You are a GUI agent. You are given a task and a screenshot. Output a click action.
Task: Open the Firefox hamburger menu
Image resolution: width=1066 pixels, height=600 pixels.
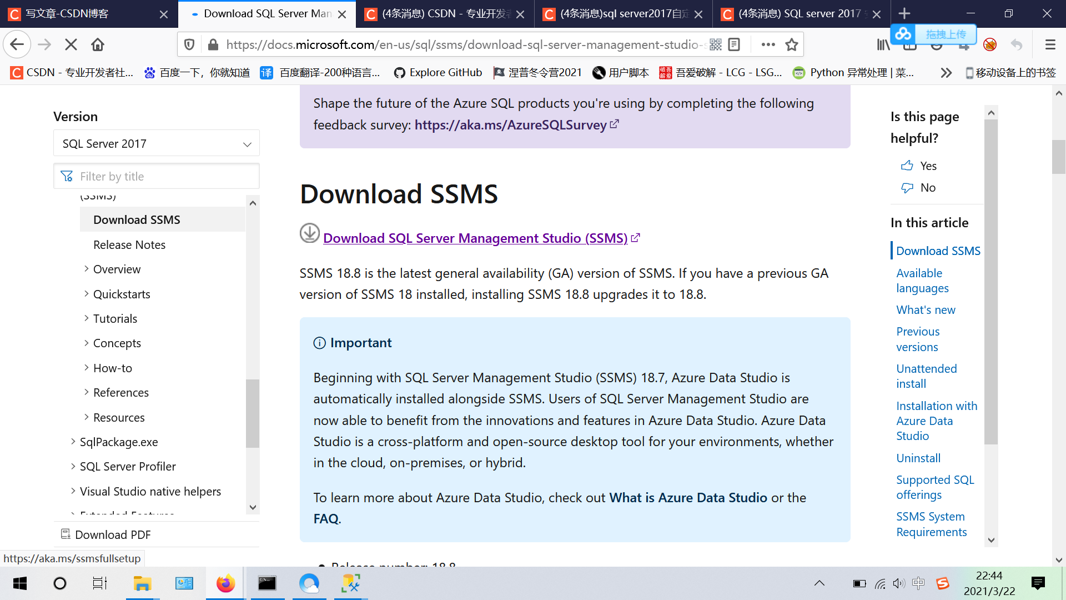[1050, 44]
